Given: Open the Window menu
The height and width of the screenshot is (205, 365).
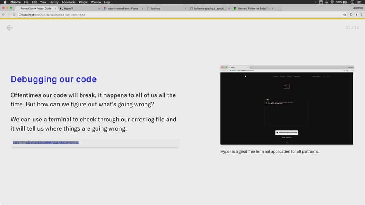Looking at the screenshot, I should (x=96, y=2).
